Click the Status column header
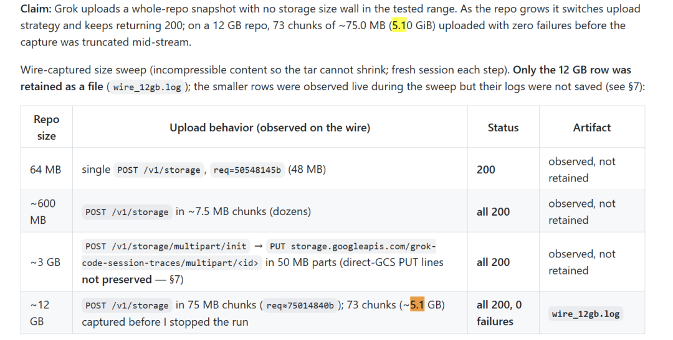Image resolution: width=673 pixels, height=340 pixels. click(x=503, y=127)
